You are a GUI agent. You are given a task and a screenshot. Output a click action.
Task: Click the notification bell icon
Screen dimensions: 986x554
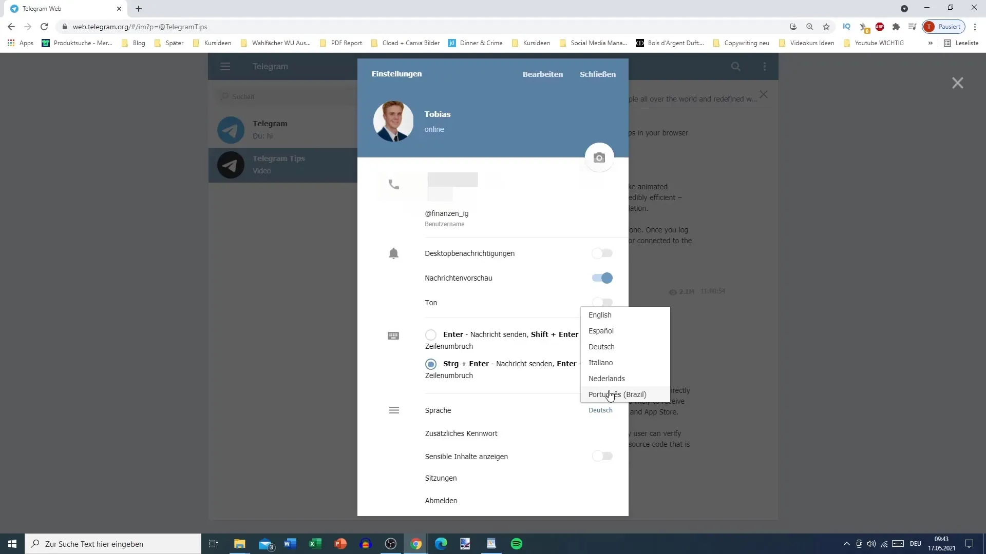pyautogui.click(x=393, y=253)
